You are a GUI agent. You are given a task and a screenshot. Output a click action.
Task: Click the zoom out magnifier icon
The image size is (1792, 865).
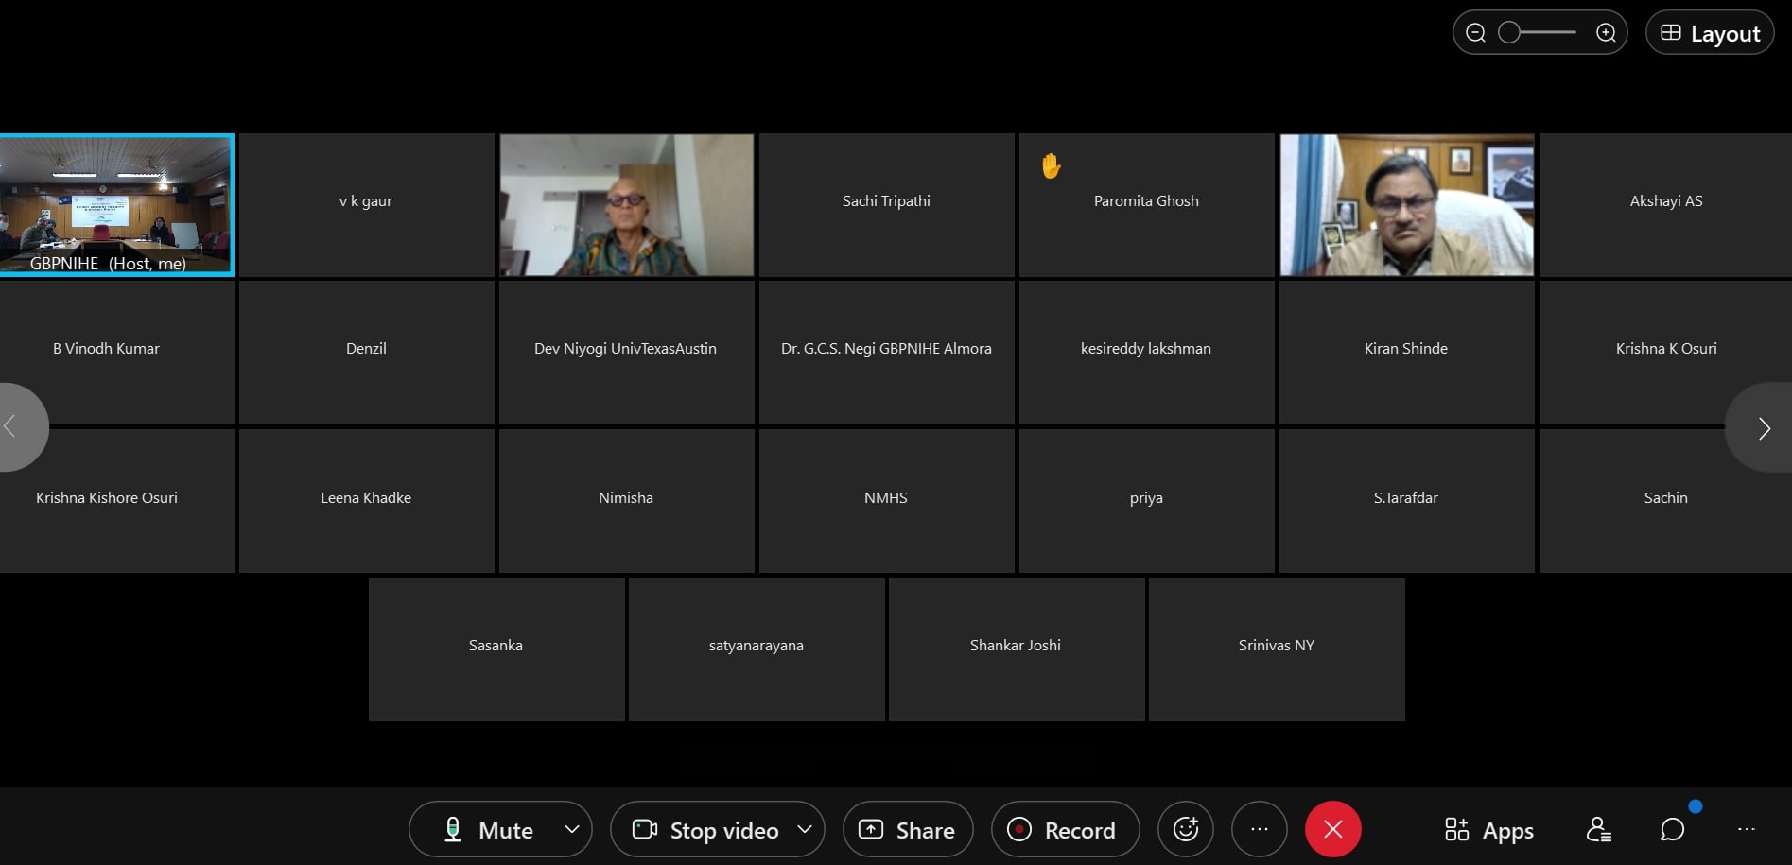pos(1475,33)
